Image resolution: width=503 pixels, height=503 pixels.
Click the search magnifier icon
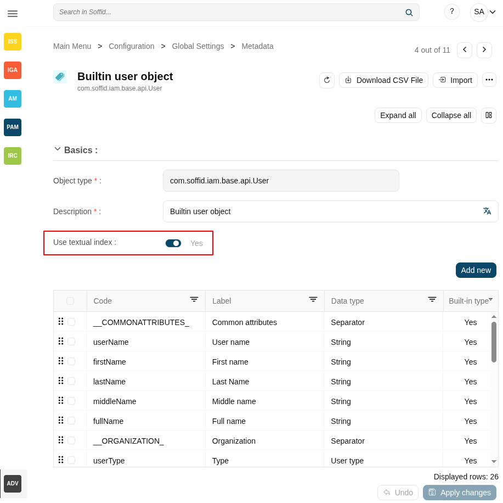[409, 13]
